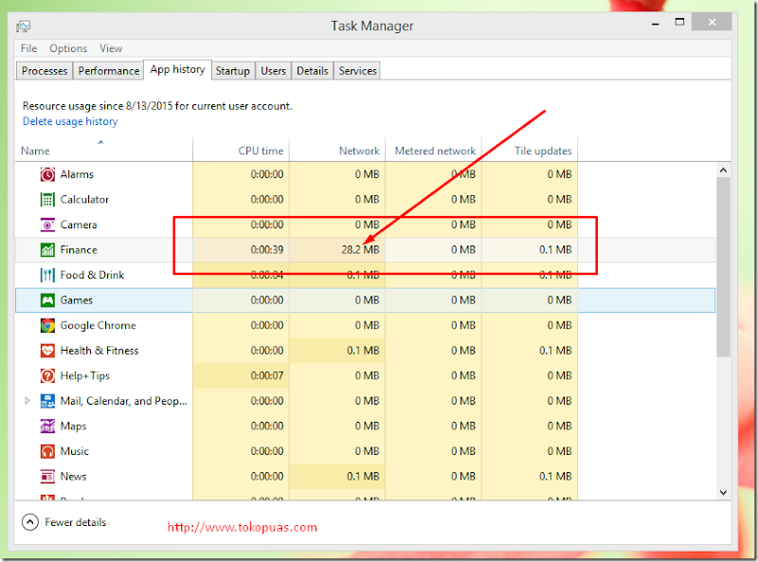Screen dimensions: 758x562
Task: Click the Fewer details circular arrow icon
Action: 30,522
